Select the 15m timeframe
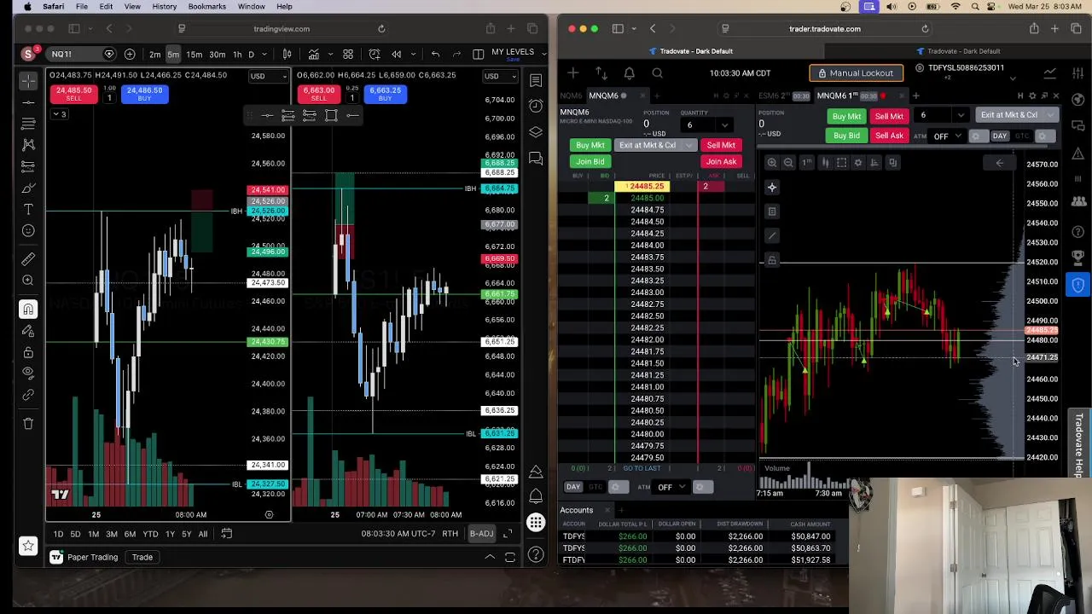 point(195,55)
